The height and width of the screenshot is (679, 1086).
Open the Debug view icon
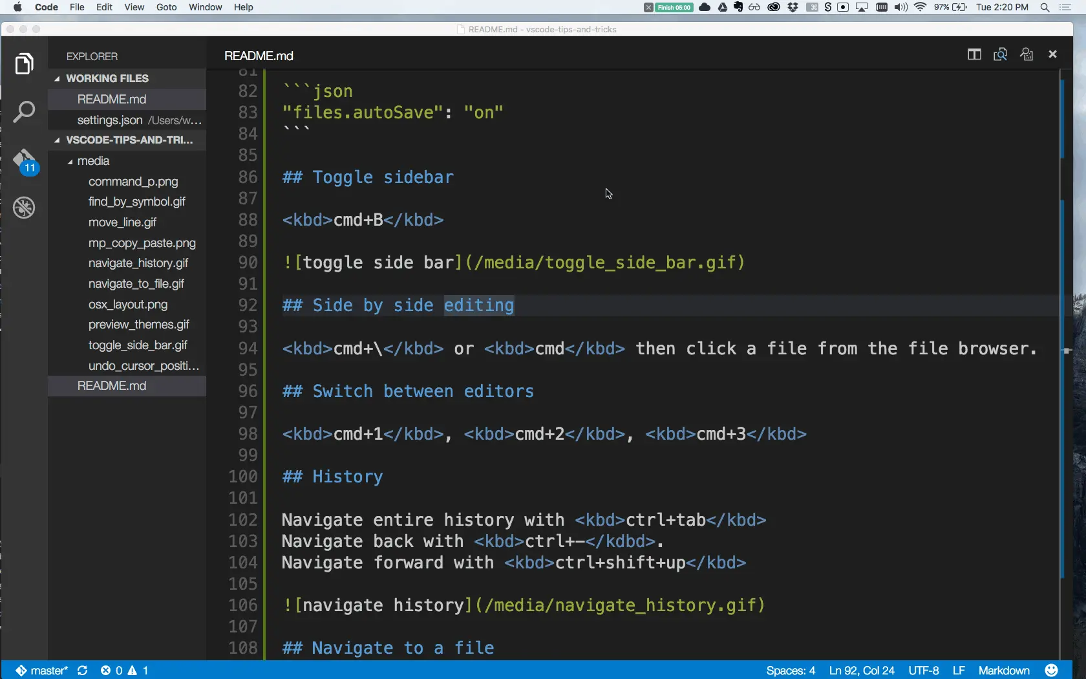(25, 208)
